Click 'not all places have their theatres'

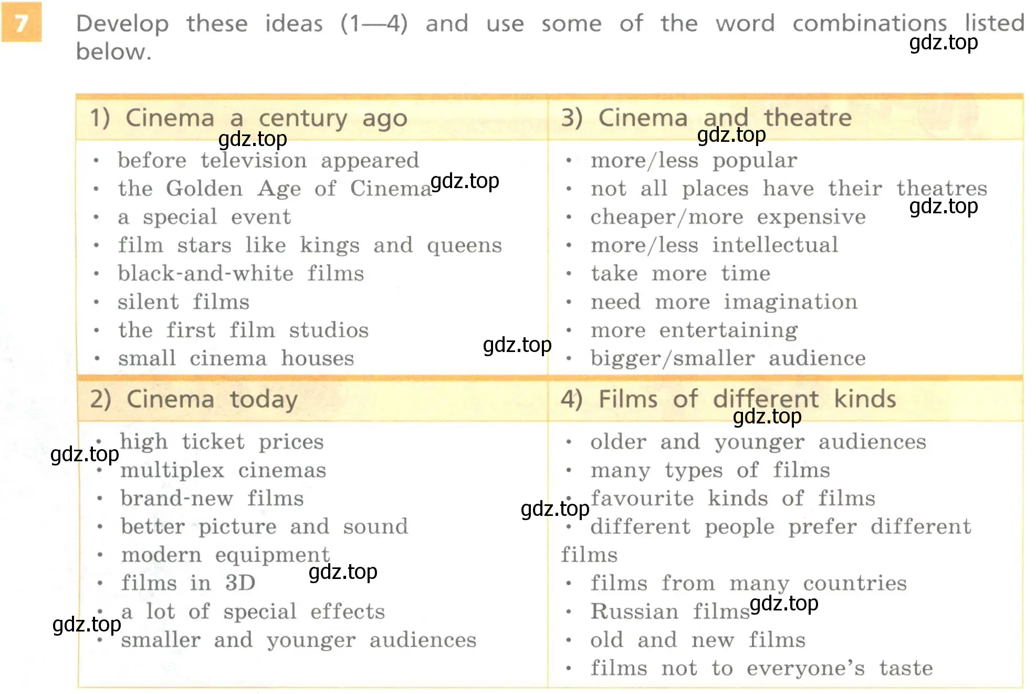789,188
